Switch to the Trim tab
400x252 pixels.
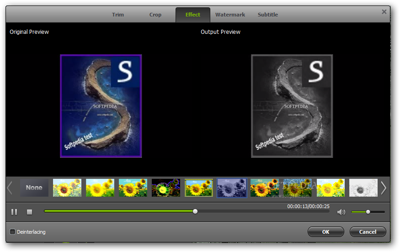click(118, 15)
